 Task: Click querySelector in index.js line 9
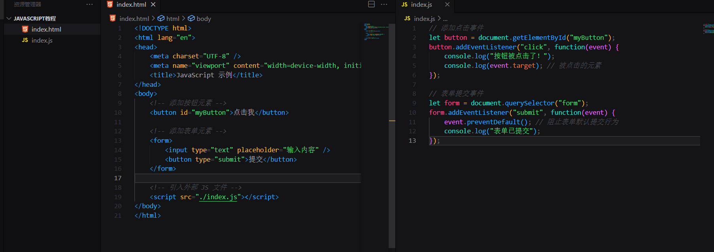click(x=530, y=103)
